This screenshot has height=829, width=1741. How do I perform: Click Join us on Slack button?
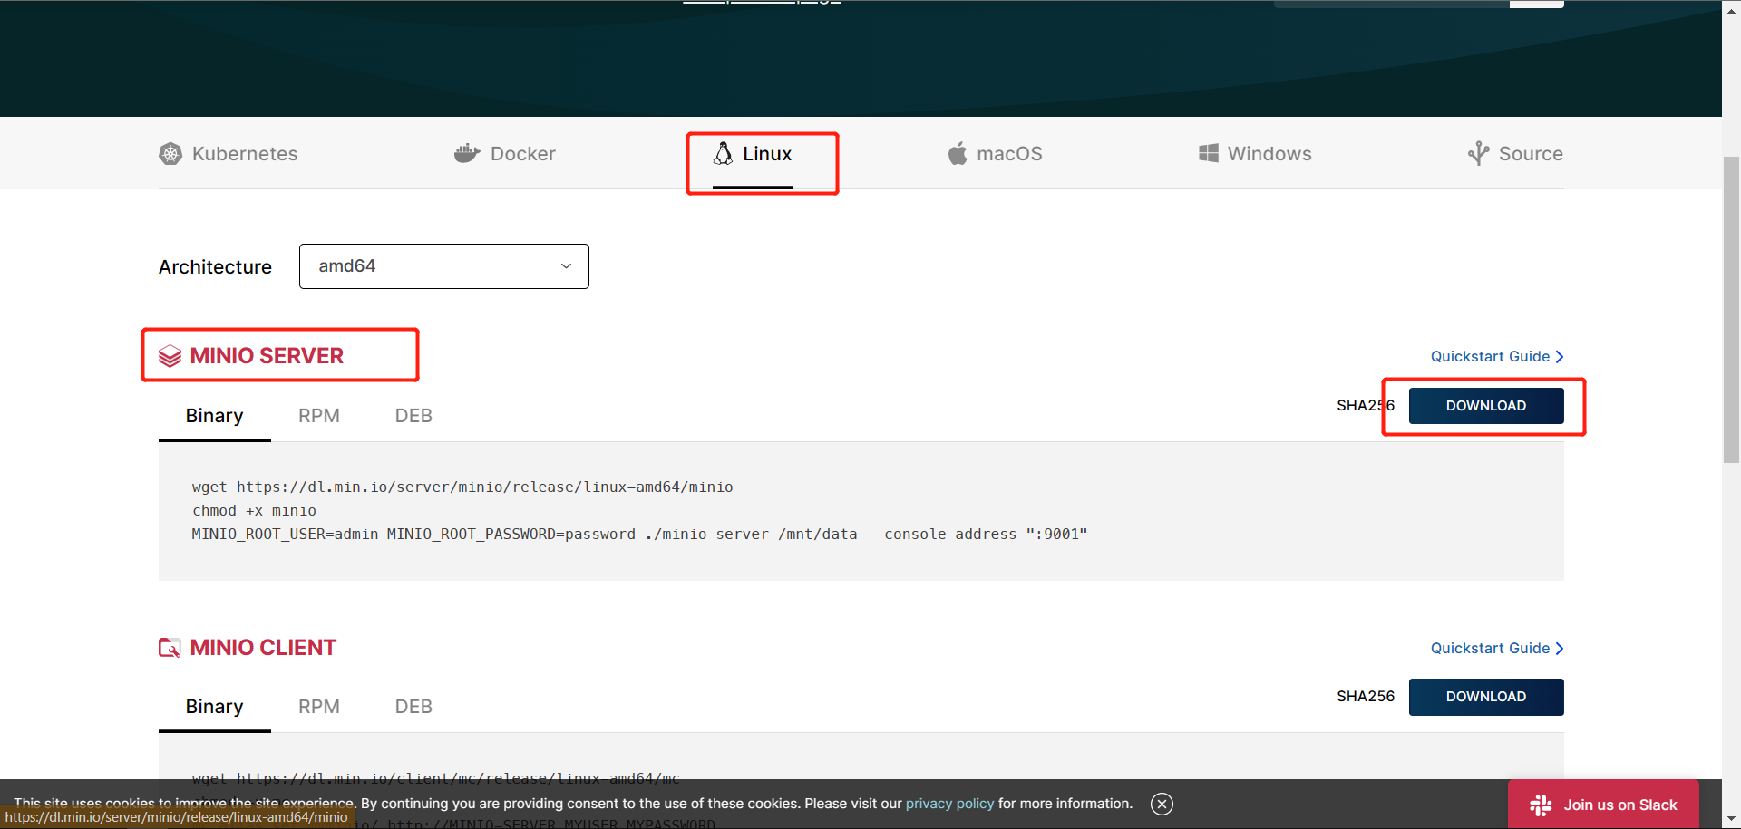1603,805
